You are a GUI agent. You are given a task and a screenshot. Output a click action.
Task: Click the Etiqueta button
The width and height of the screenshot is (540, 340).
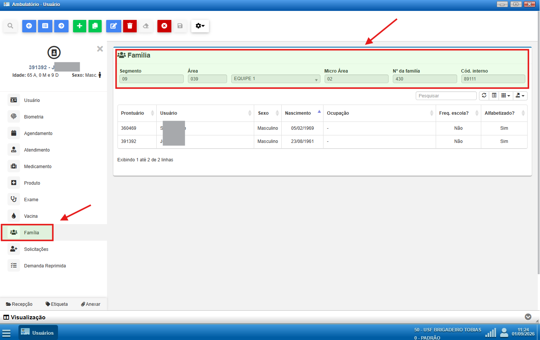pyautogui.click(x=57, y=304)
